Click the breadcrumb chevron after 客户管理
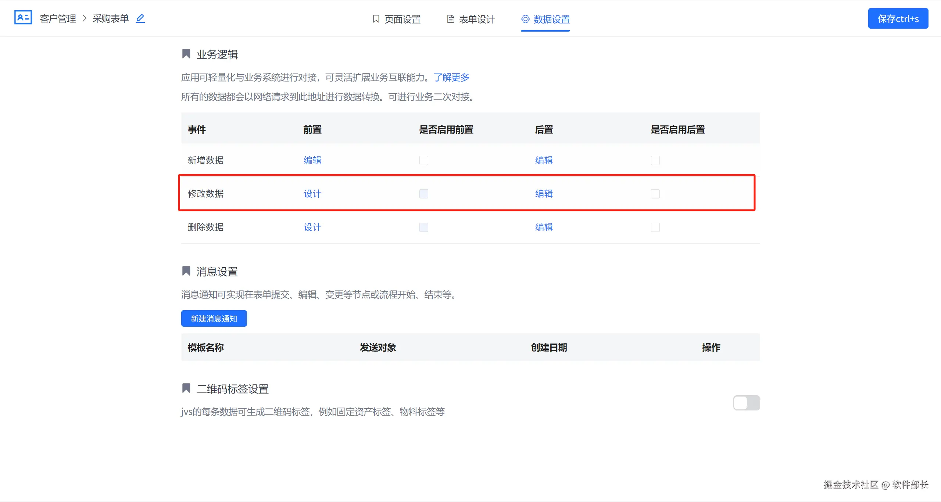This screenshot has width=941, height=502. coord(84,18)
